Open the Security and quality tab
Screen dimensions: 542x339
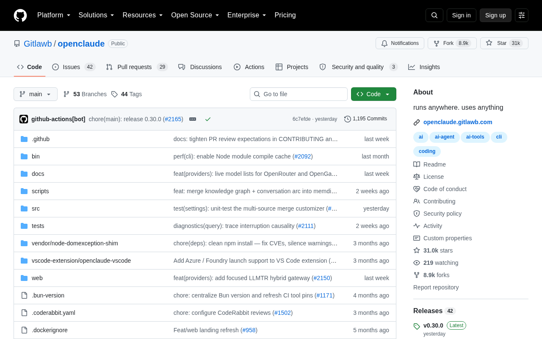(358, 67)
